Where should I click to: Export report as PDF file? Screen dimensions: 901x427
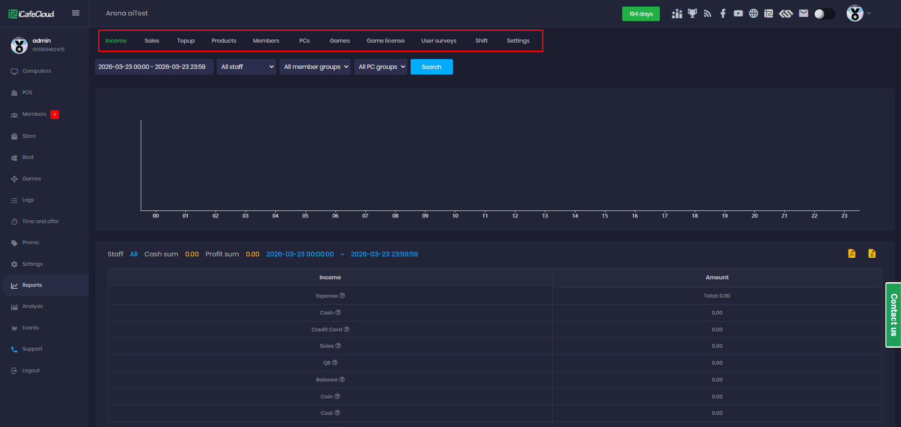(852, 254)
